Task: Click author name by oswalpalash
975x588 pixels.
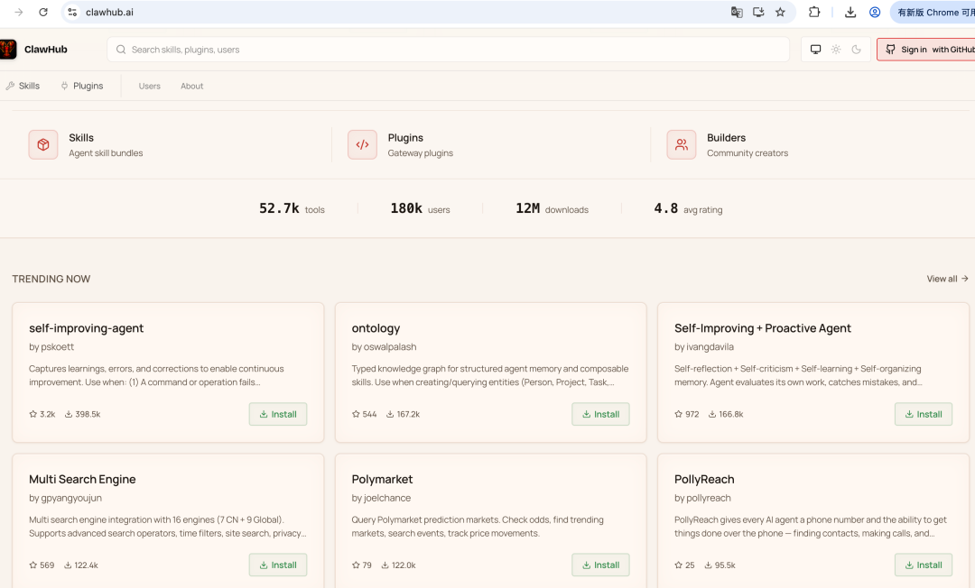Action: coord(384,347)
